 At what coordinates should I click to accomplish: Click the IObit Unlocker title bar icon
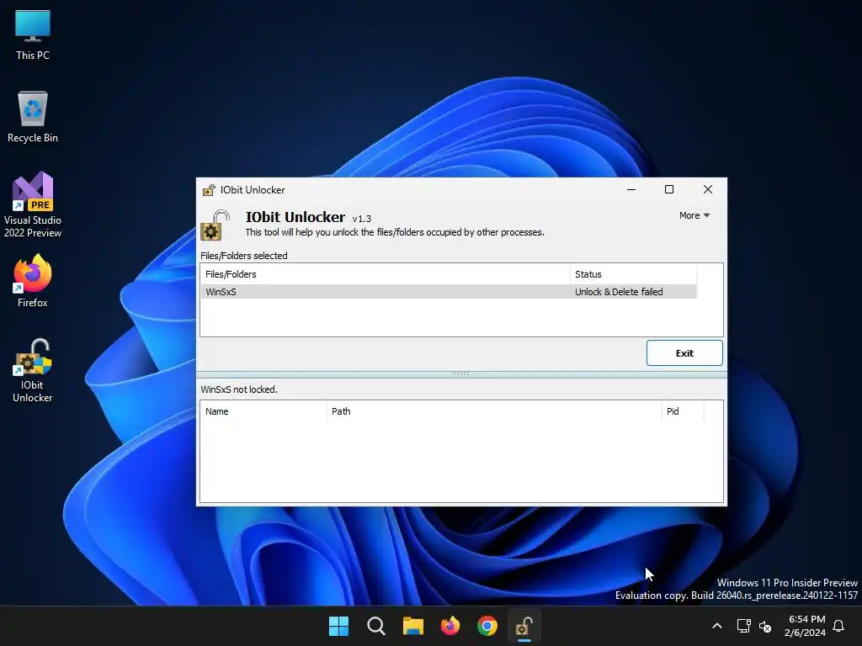[x=209, y=190]
